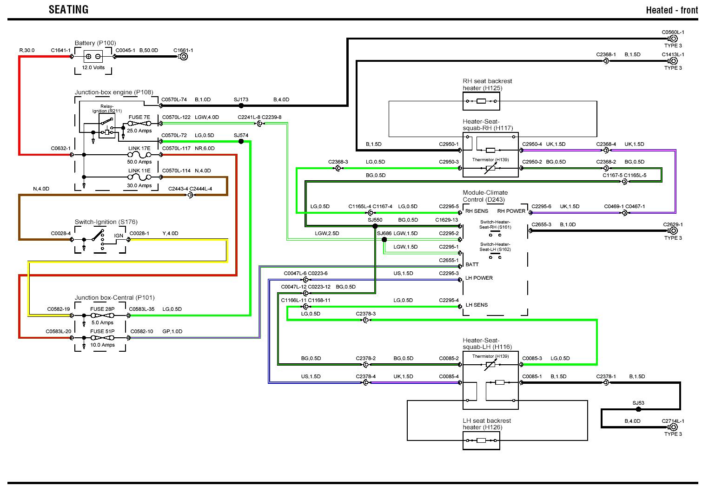Click the Switch-Ignition (S176) contact symbol
This screenshot has height=486, width=702.
point(98,236)
